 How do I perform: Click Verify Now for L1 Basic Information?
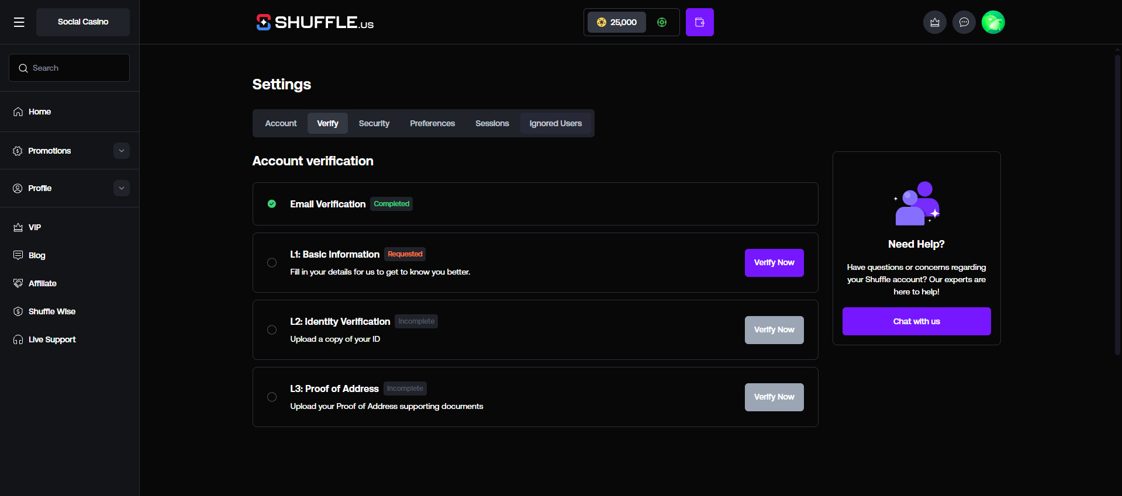(774, 263)
